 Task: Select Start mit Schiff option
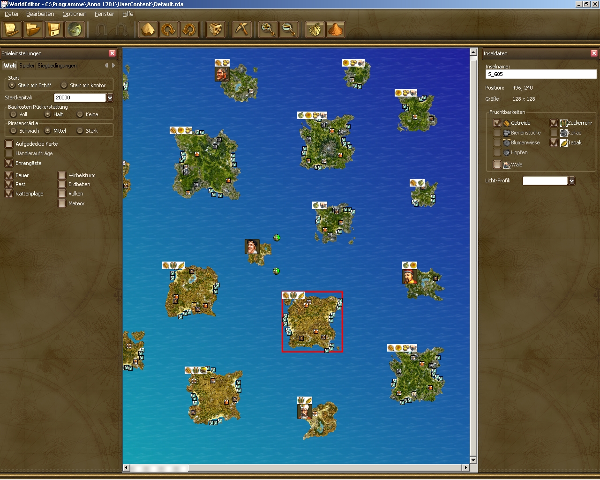(12, 85)
